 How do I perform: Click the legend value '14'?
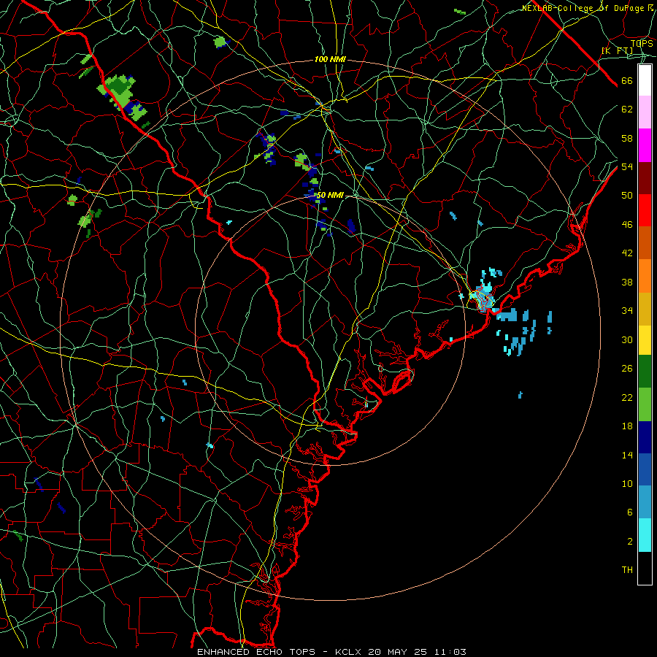point(627,455)
